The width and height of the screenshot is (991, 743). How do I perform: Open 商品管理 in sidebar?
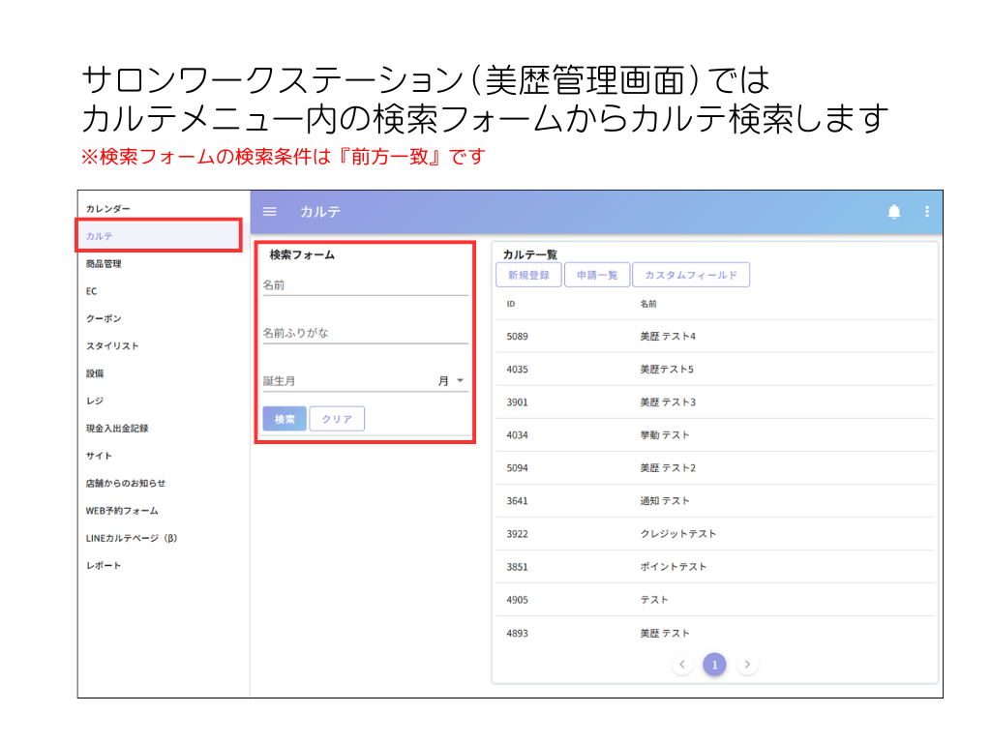click(x=104, y=263)
